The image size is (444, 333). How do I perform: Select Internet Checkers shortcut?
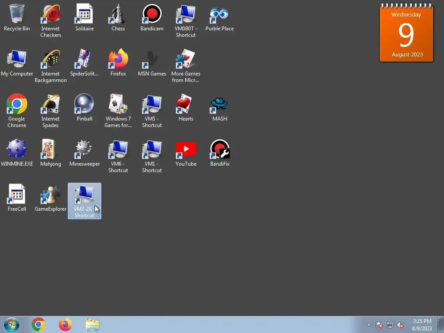pos(51,21)
